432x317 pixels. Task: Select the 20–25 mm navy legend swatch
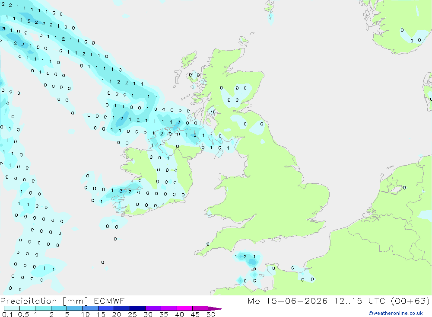(122, 308)
